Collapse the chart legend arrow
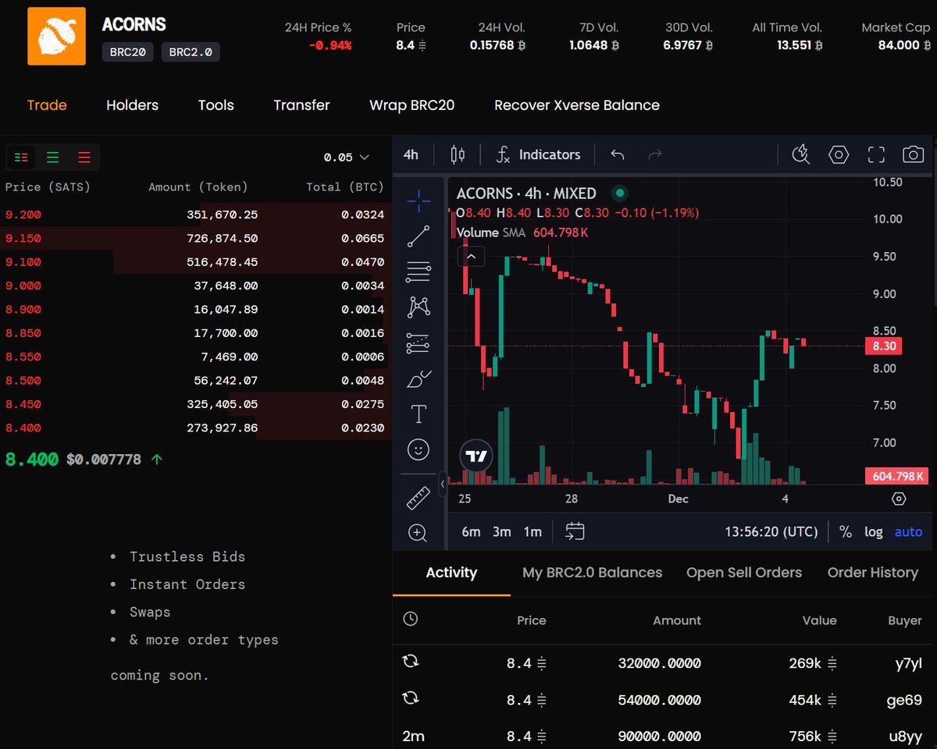The width and height of the screenshot is (937, 749). click(x=472, y=255)
